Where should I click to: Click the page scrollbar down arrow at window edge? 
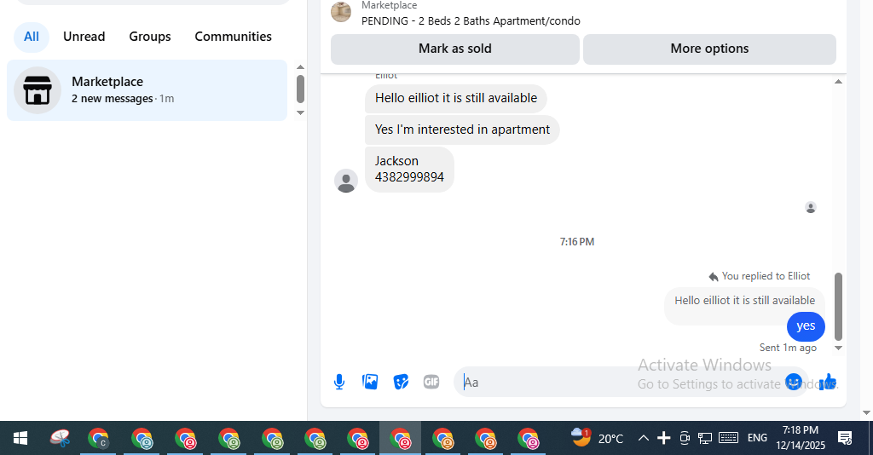[866, 412]
